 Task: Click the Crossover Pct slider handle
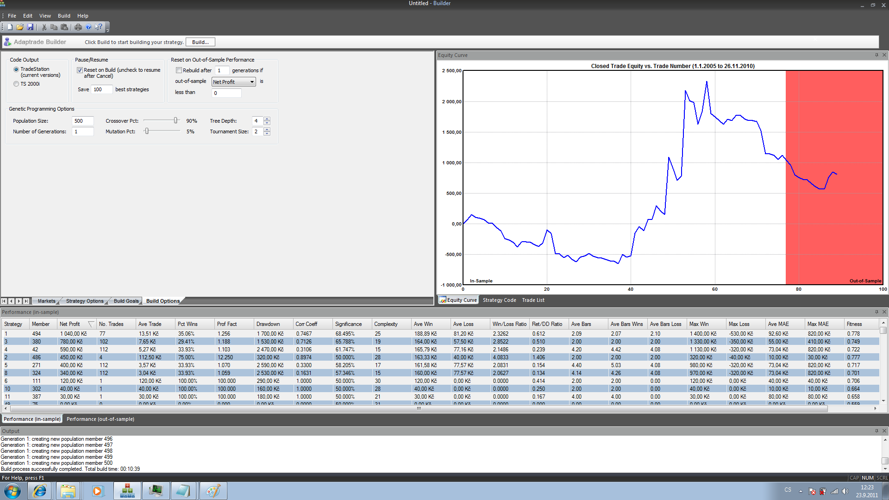(x=175, y=120)
